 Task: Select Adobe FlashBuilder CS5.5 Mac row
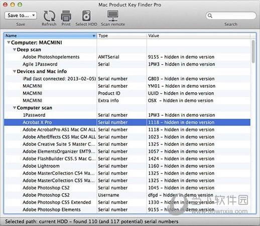click(127, 159)
